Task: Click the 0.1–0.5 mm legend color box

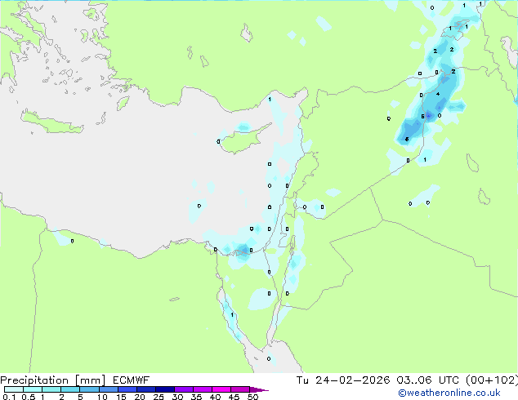Action: click(14, 389)
